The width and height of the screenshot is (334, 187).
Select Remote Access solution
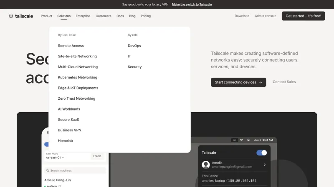(x=71, y=46)
